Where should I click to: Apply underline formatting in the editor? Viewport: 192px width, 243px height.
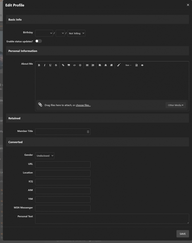tap(50, 65)
